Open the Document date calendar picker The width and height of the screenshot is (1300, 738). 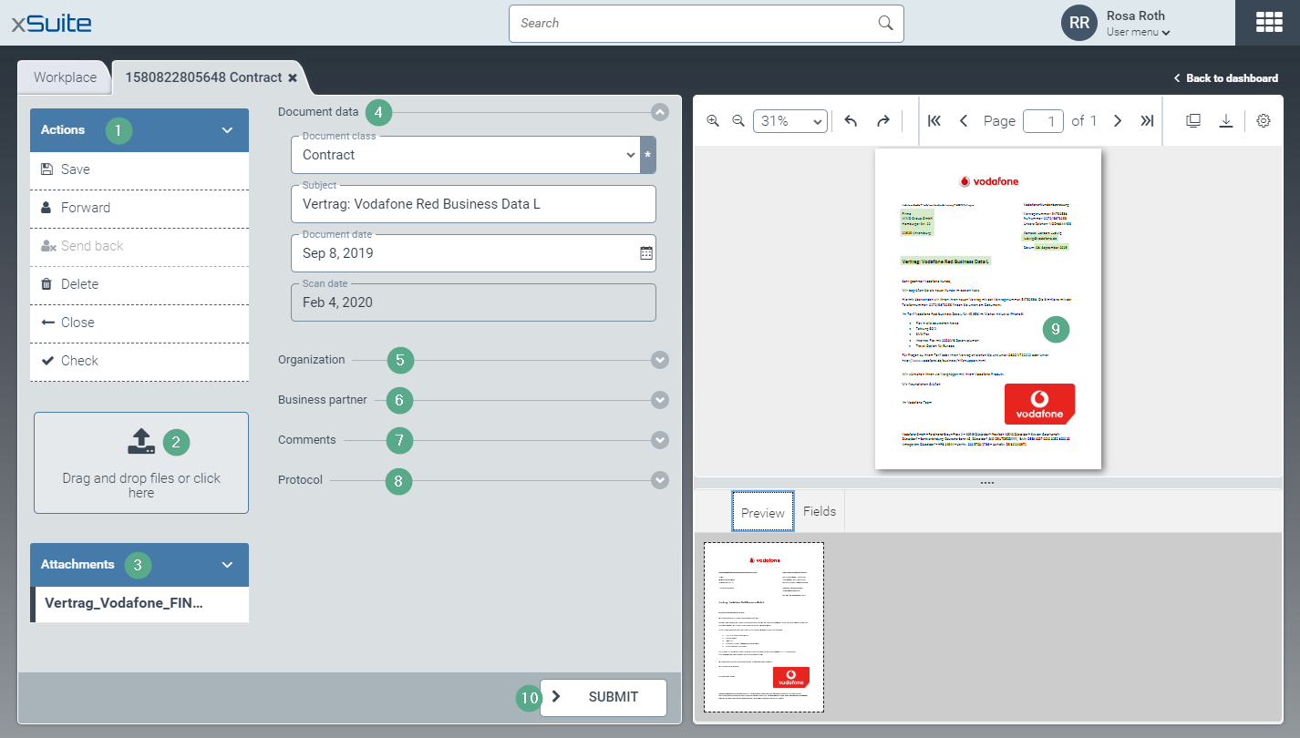click(645, 253)
